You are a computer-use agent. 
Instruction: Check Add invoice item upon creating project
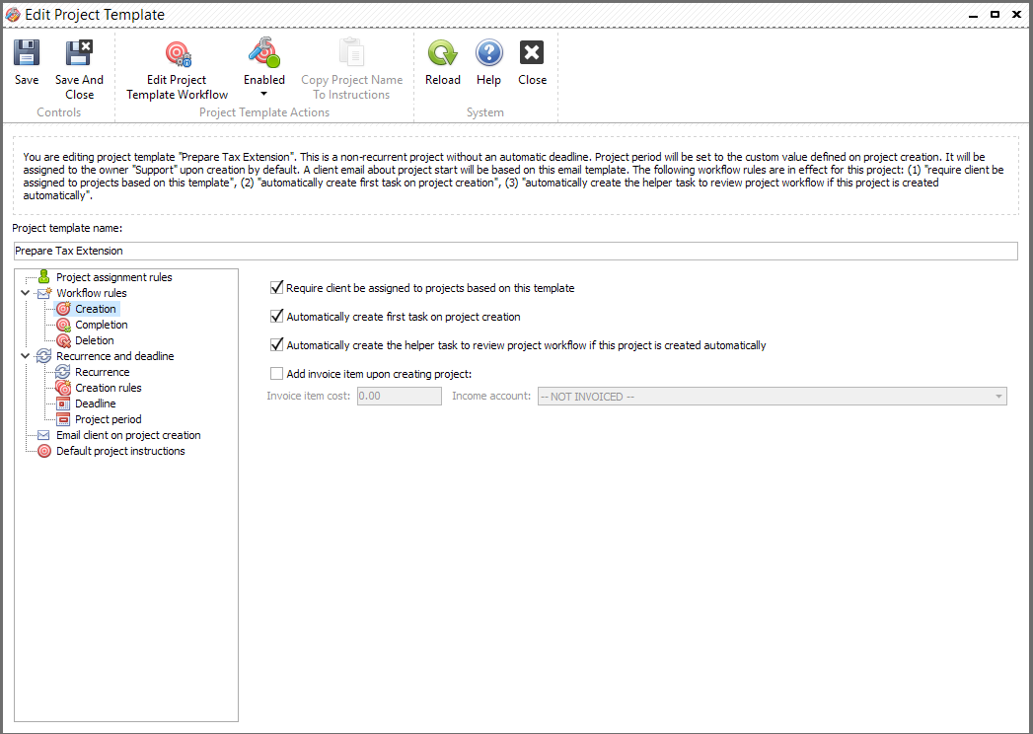click(x=276, y=374)
